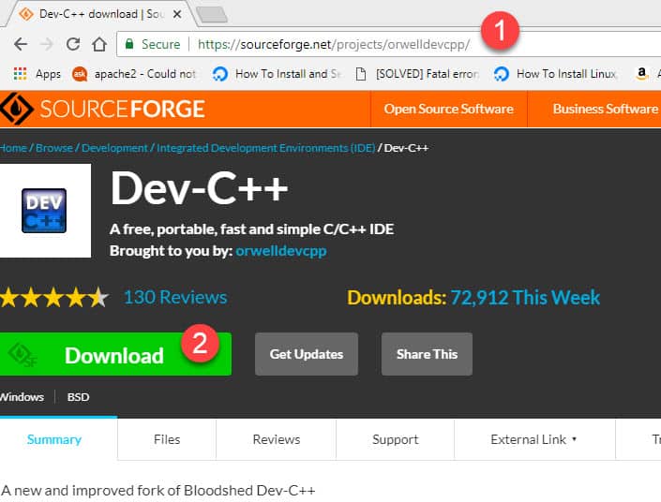Click the browser forward arrow
Screen dimensions: 661x502
coord(47,44)
